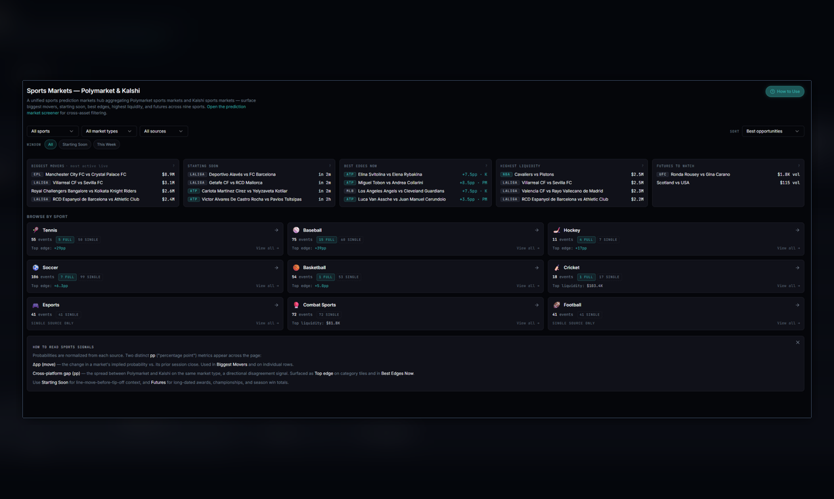
Task: Open Basketball card arrow icon
Action: click(x=537, y=267)
